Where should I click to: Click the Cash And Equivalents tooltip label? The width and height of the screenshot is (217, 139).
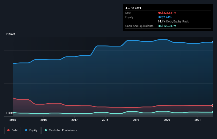click(139, 26)
